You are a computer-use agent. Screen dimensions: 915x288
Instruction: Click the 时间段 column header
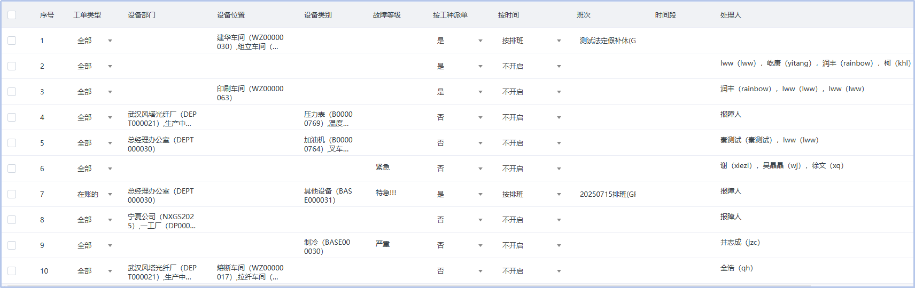pyautogui.click(x=665, y=15)
